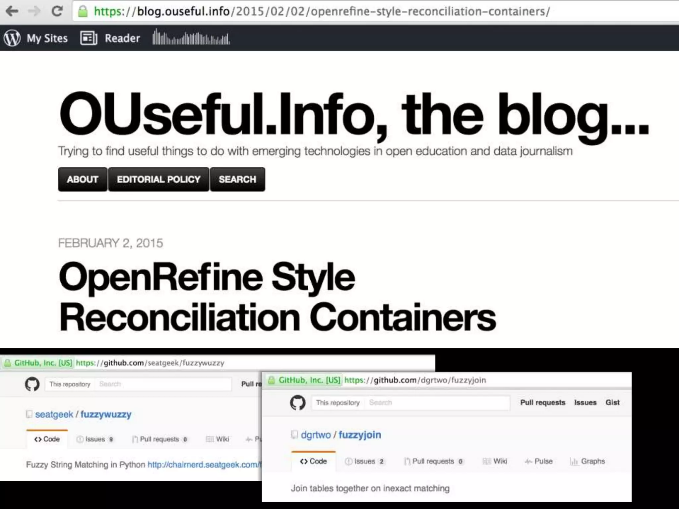The height and width of the screenshot is (509, 679).
Task: Click the site stats sparkline graph
Action: pyautogui.click(x=191, y=37)
